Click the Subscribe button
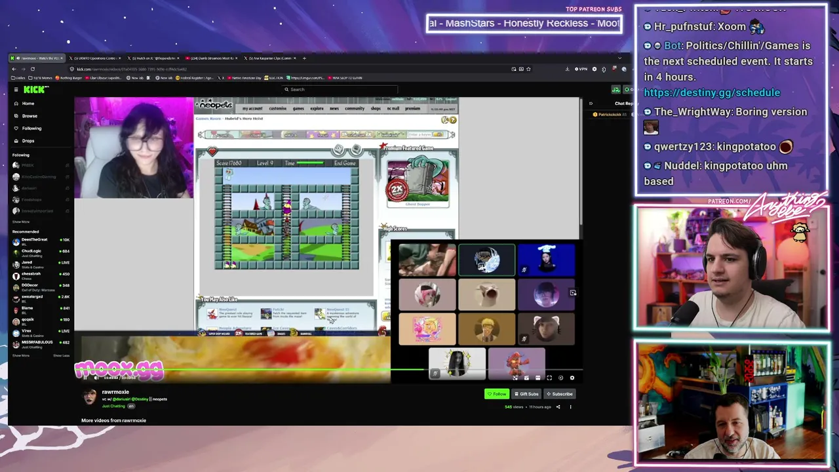The width and height of the screenshot is (839, 472). coord(560,394)
